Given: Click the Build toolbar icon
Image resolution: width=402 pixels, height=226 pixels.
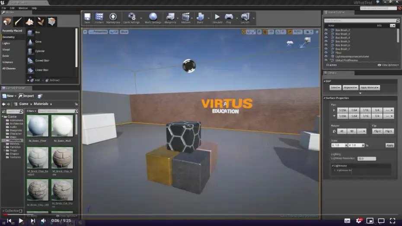Looking at the screenshot, I should tap(200, 18).
